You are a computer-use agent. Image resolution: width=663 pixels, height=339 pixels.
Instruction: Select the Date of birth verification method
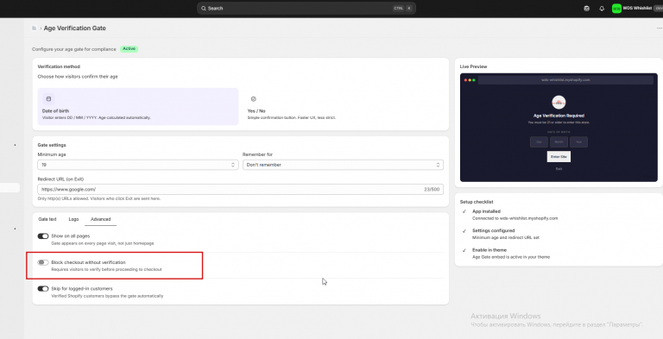coord(138,106)
